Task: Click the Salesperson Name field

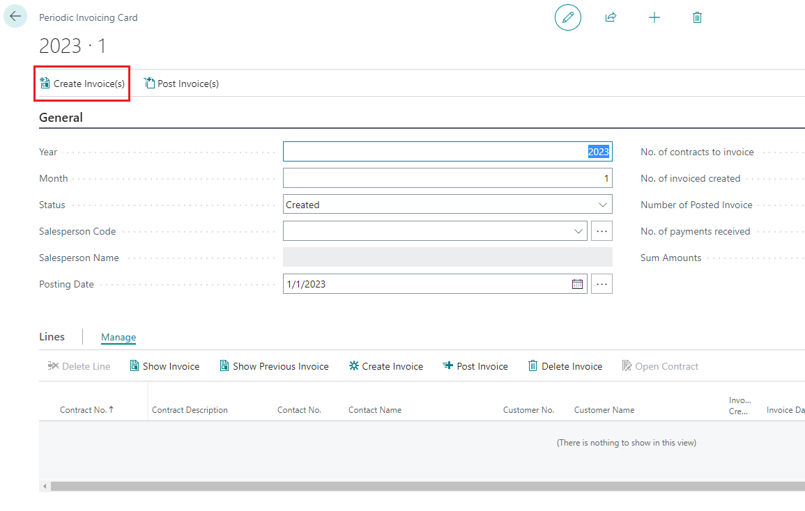Action: point(447,258)
